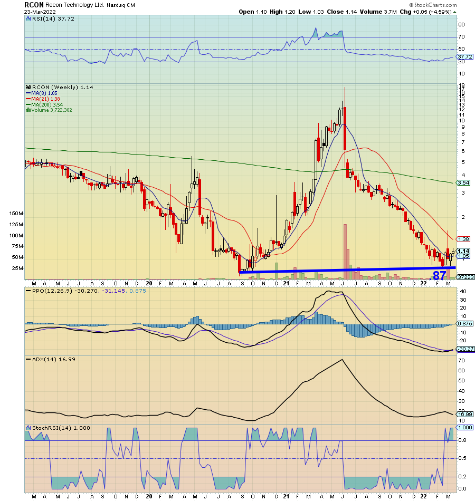Click the Open 1.10 value
The image size is (475, 501).
(x=253, y=12)
